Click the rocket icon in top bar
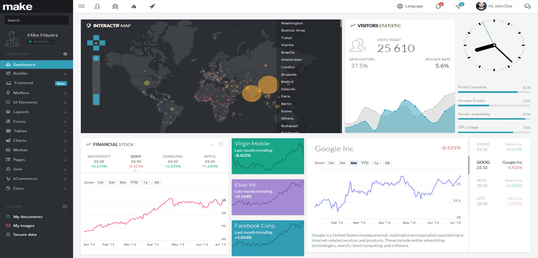Viewport: 538px width, 258px height. (x=152, y=6)
